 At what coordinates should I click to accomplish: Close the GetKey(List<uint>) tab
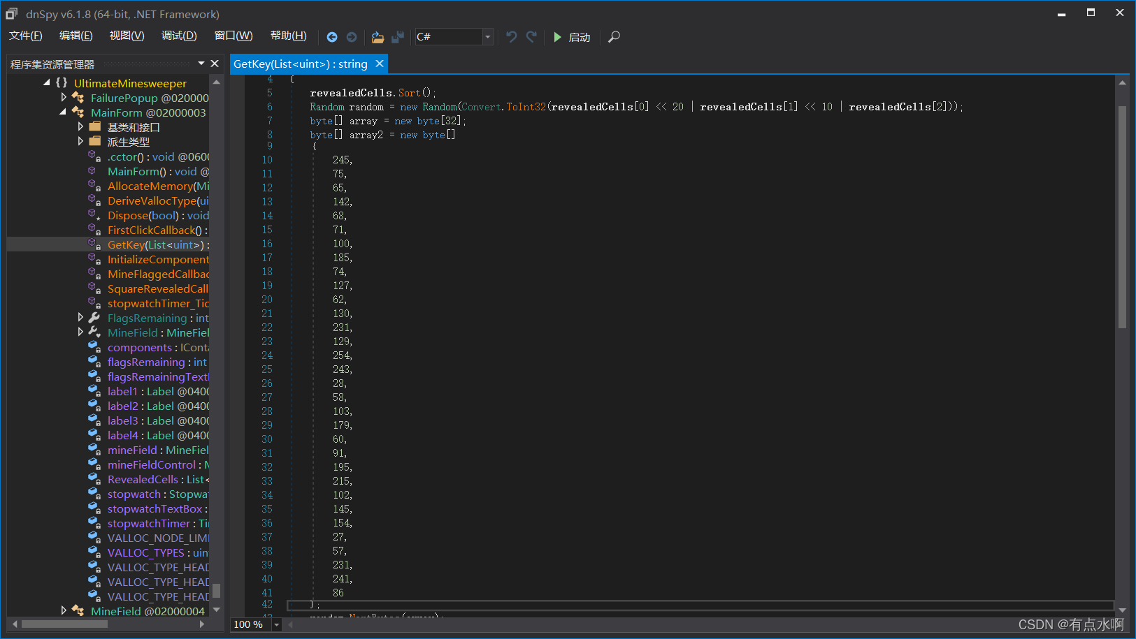380,64
